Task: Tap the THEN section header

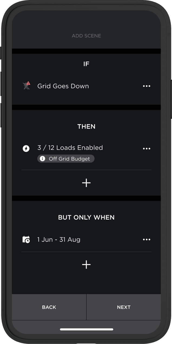Action: point(86,127)
